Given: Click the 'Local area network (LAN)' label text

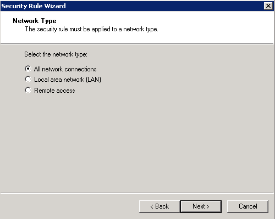Looking at the screenshot, I should (68, 80).
